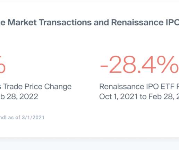Click the partial red percent figure at left
Screen dimensions: 179x150
click(x=2, y=64)
